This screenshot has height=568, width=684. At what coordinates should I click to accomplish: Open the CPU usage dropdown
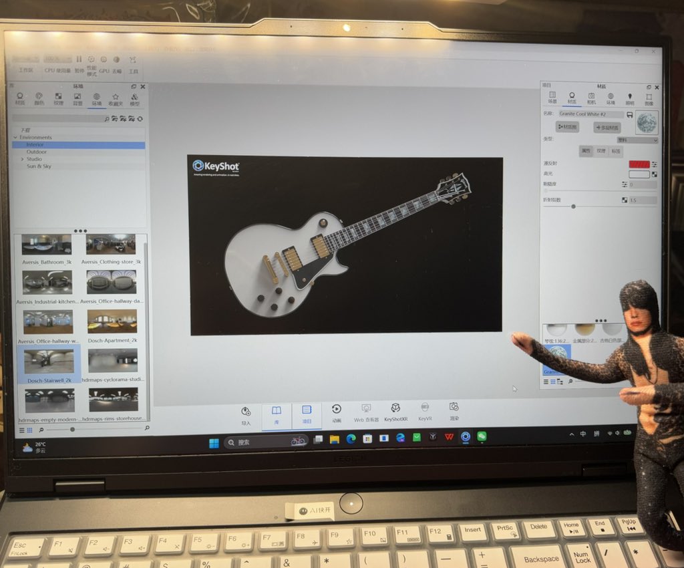click(57, 59)
